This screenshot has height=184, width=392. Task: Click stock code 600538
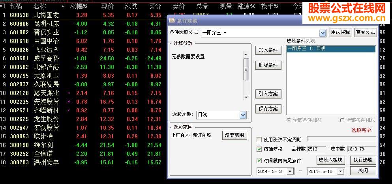tap(19, 15)
